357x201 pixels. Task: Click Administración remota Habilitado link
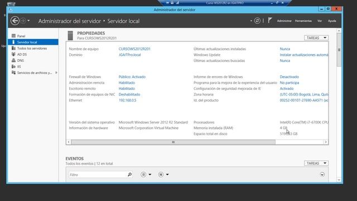click(127, 83)
